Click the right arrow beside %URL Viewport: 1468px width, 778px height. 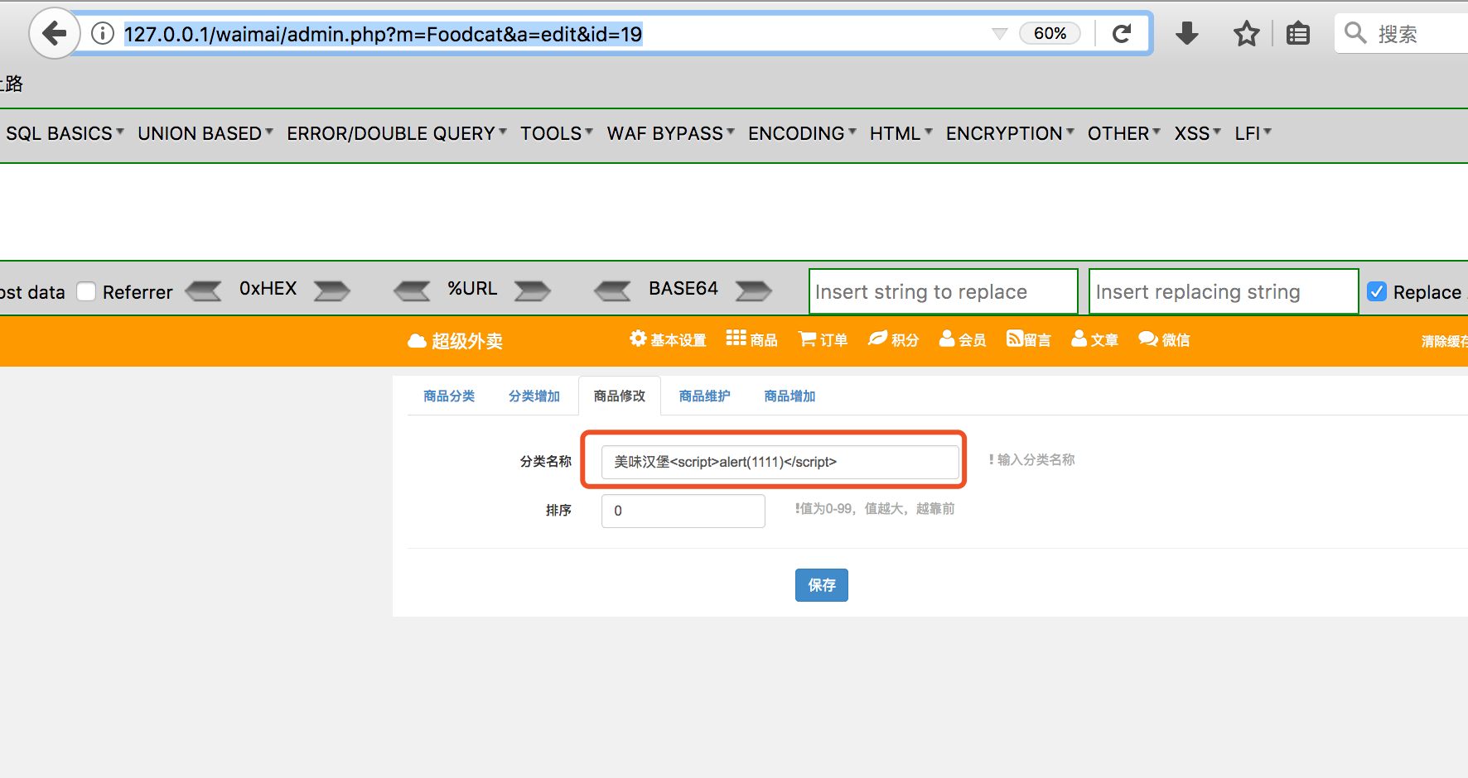coord(533,291)
